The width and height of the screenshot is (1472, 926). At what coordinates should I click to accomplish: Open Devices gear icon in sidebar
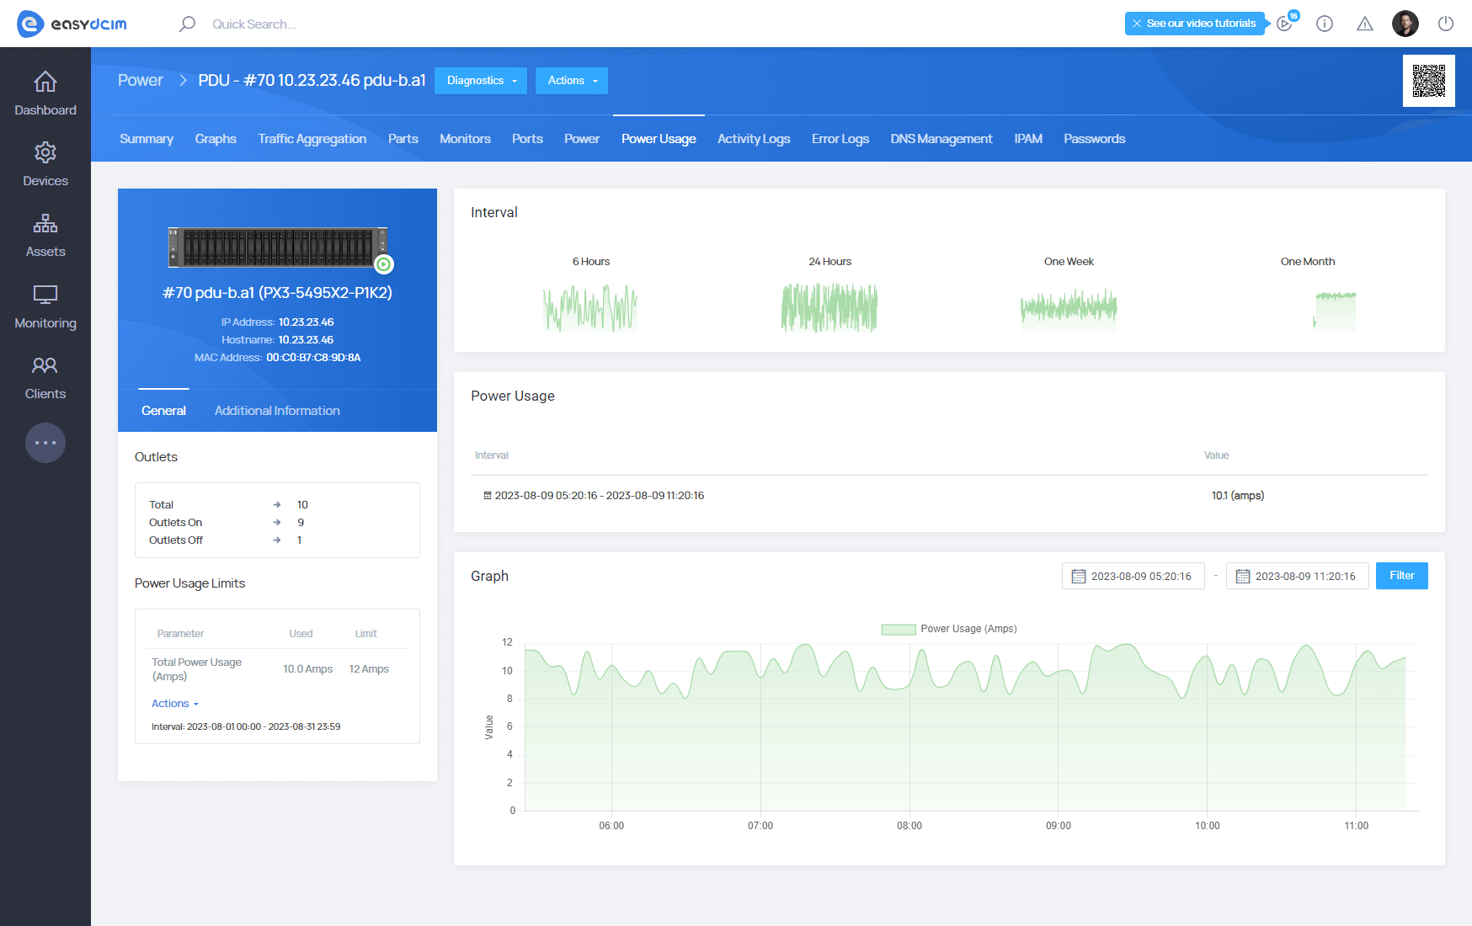pos(45,153)
